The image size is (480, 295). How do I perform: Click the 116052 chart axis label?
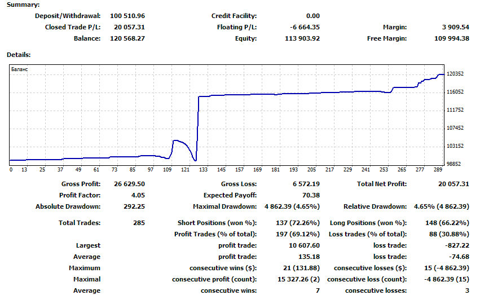click(x=455, y=92)
